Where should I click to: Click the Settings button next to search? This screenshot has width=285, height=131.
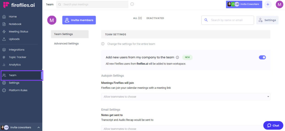[x=267, y=20]
